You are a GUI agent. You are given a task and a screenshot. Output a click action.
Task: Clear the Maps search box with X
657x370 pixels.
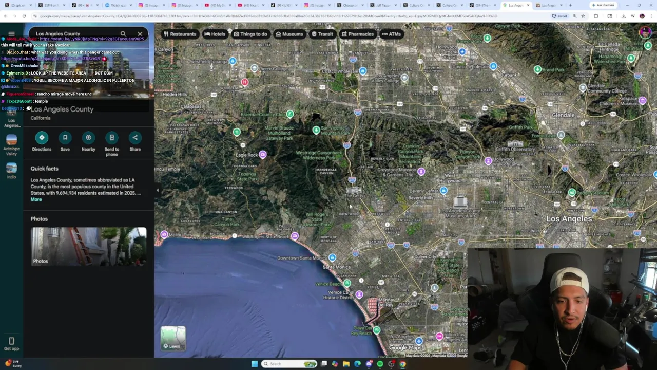[140, 34]
